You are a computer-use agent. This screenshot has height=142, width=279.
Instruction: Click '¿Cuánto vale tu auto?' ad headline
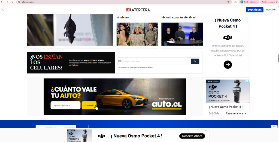[x=74, y=92]
